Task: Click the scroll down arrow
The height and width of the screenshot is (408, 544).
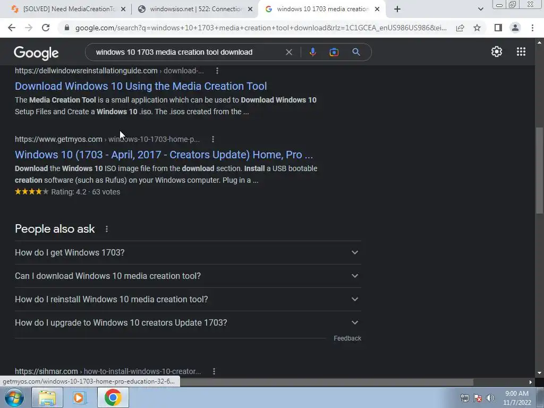Action: tap(539, 373)
